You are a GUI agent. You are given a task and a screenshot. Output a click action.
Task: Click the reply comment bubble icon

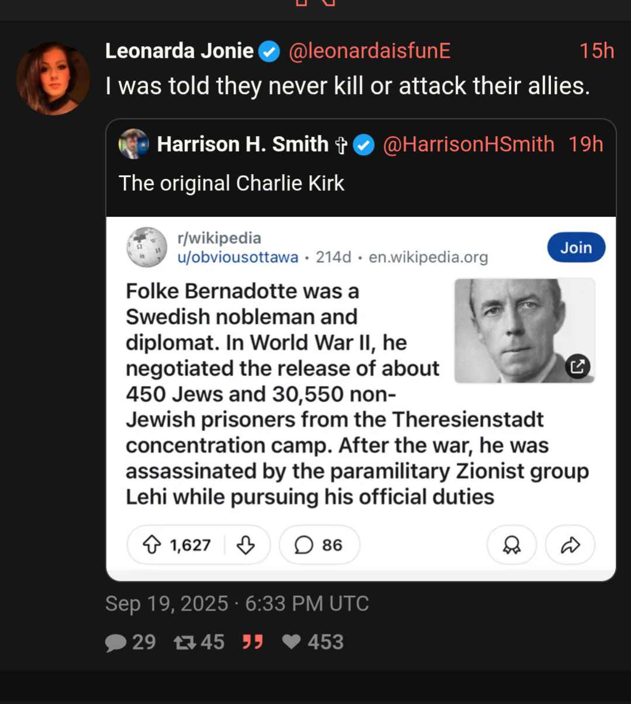[x=116, y=643]
